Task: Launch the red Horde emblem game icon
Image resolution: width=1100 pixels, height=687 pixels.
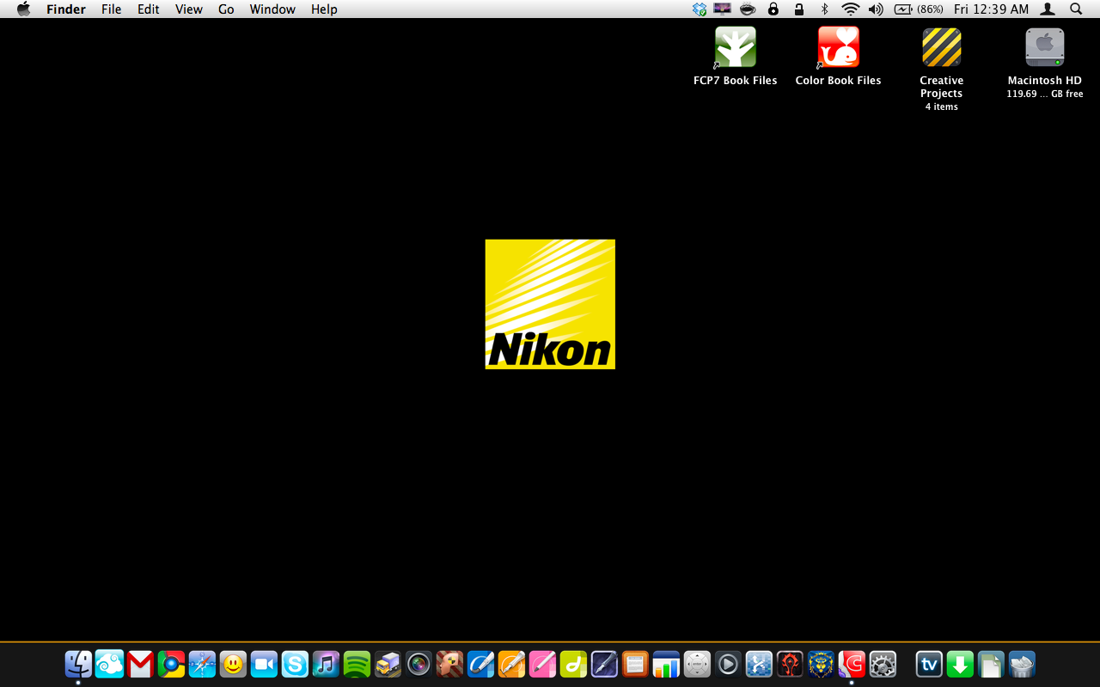Action: 790,664
